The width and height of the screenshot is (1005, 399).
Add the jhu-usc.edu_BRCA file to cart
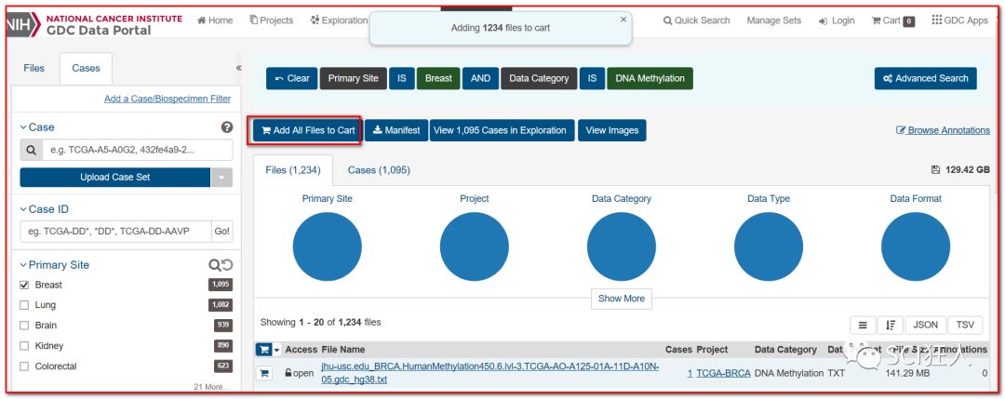[x=262, y=373]
